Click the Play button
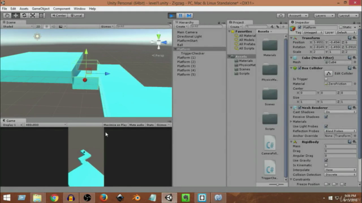The height and width of the screenshot is (203, 362). [171, 16]
